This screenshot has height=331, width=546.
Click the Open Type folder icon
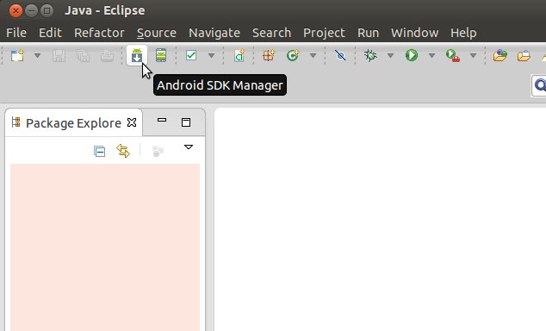(500, 55)
